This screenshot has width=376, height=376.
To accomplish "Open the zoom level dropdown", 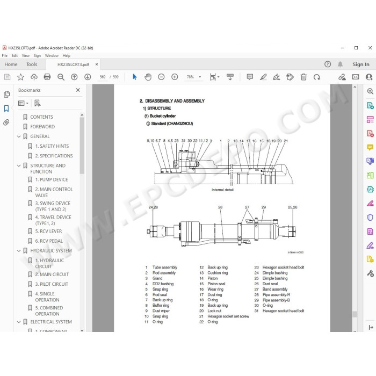I will pyautogui.click(x=200, y=77).
